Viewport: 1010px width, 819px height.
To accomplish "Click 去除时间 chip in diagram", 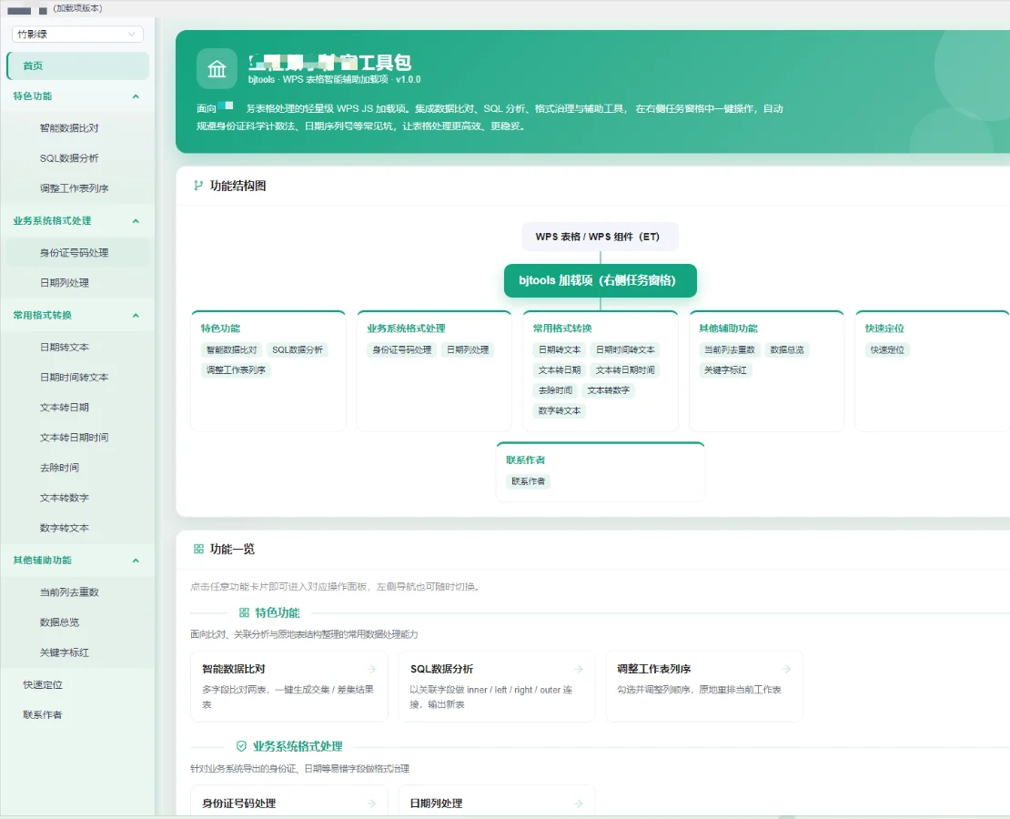I will (x=555, y=389).
